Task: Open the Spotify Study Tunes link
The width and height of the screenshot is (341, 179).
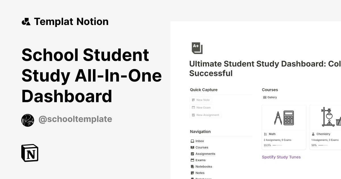Action: (281, 157)
